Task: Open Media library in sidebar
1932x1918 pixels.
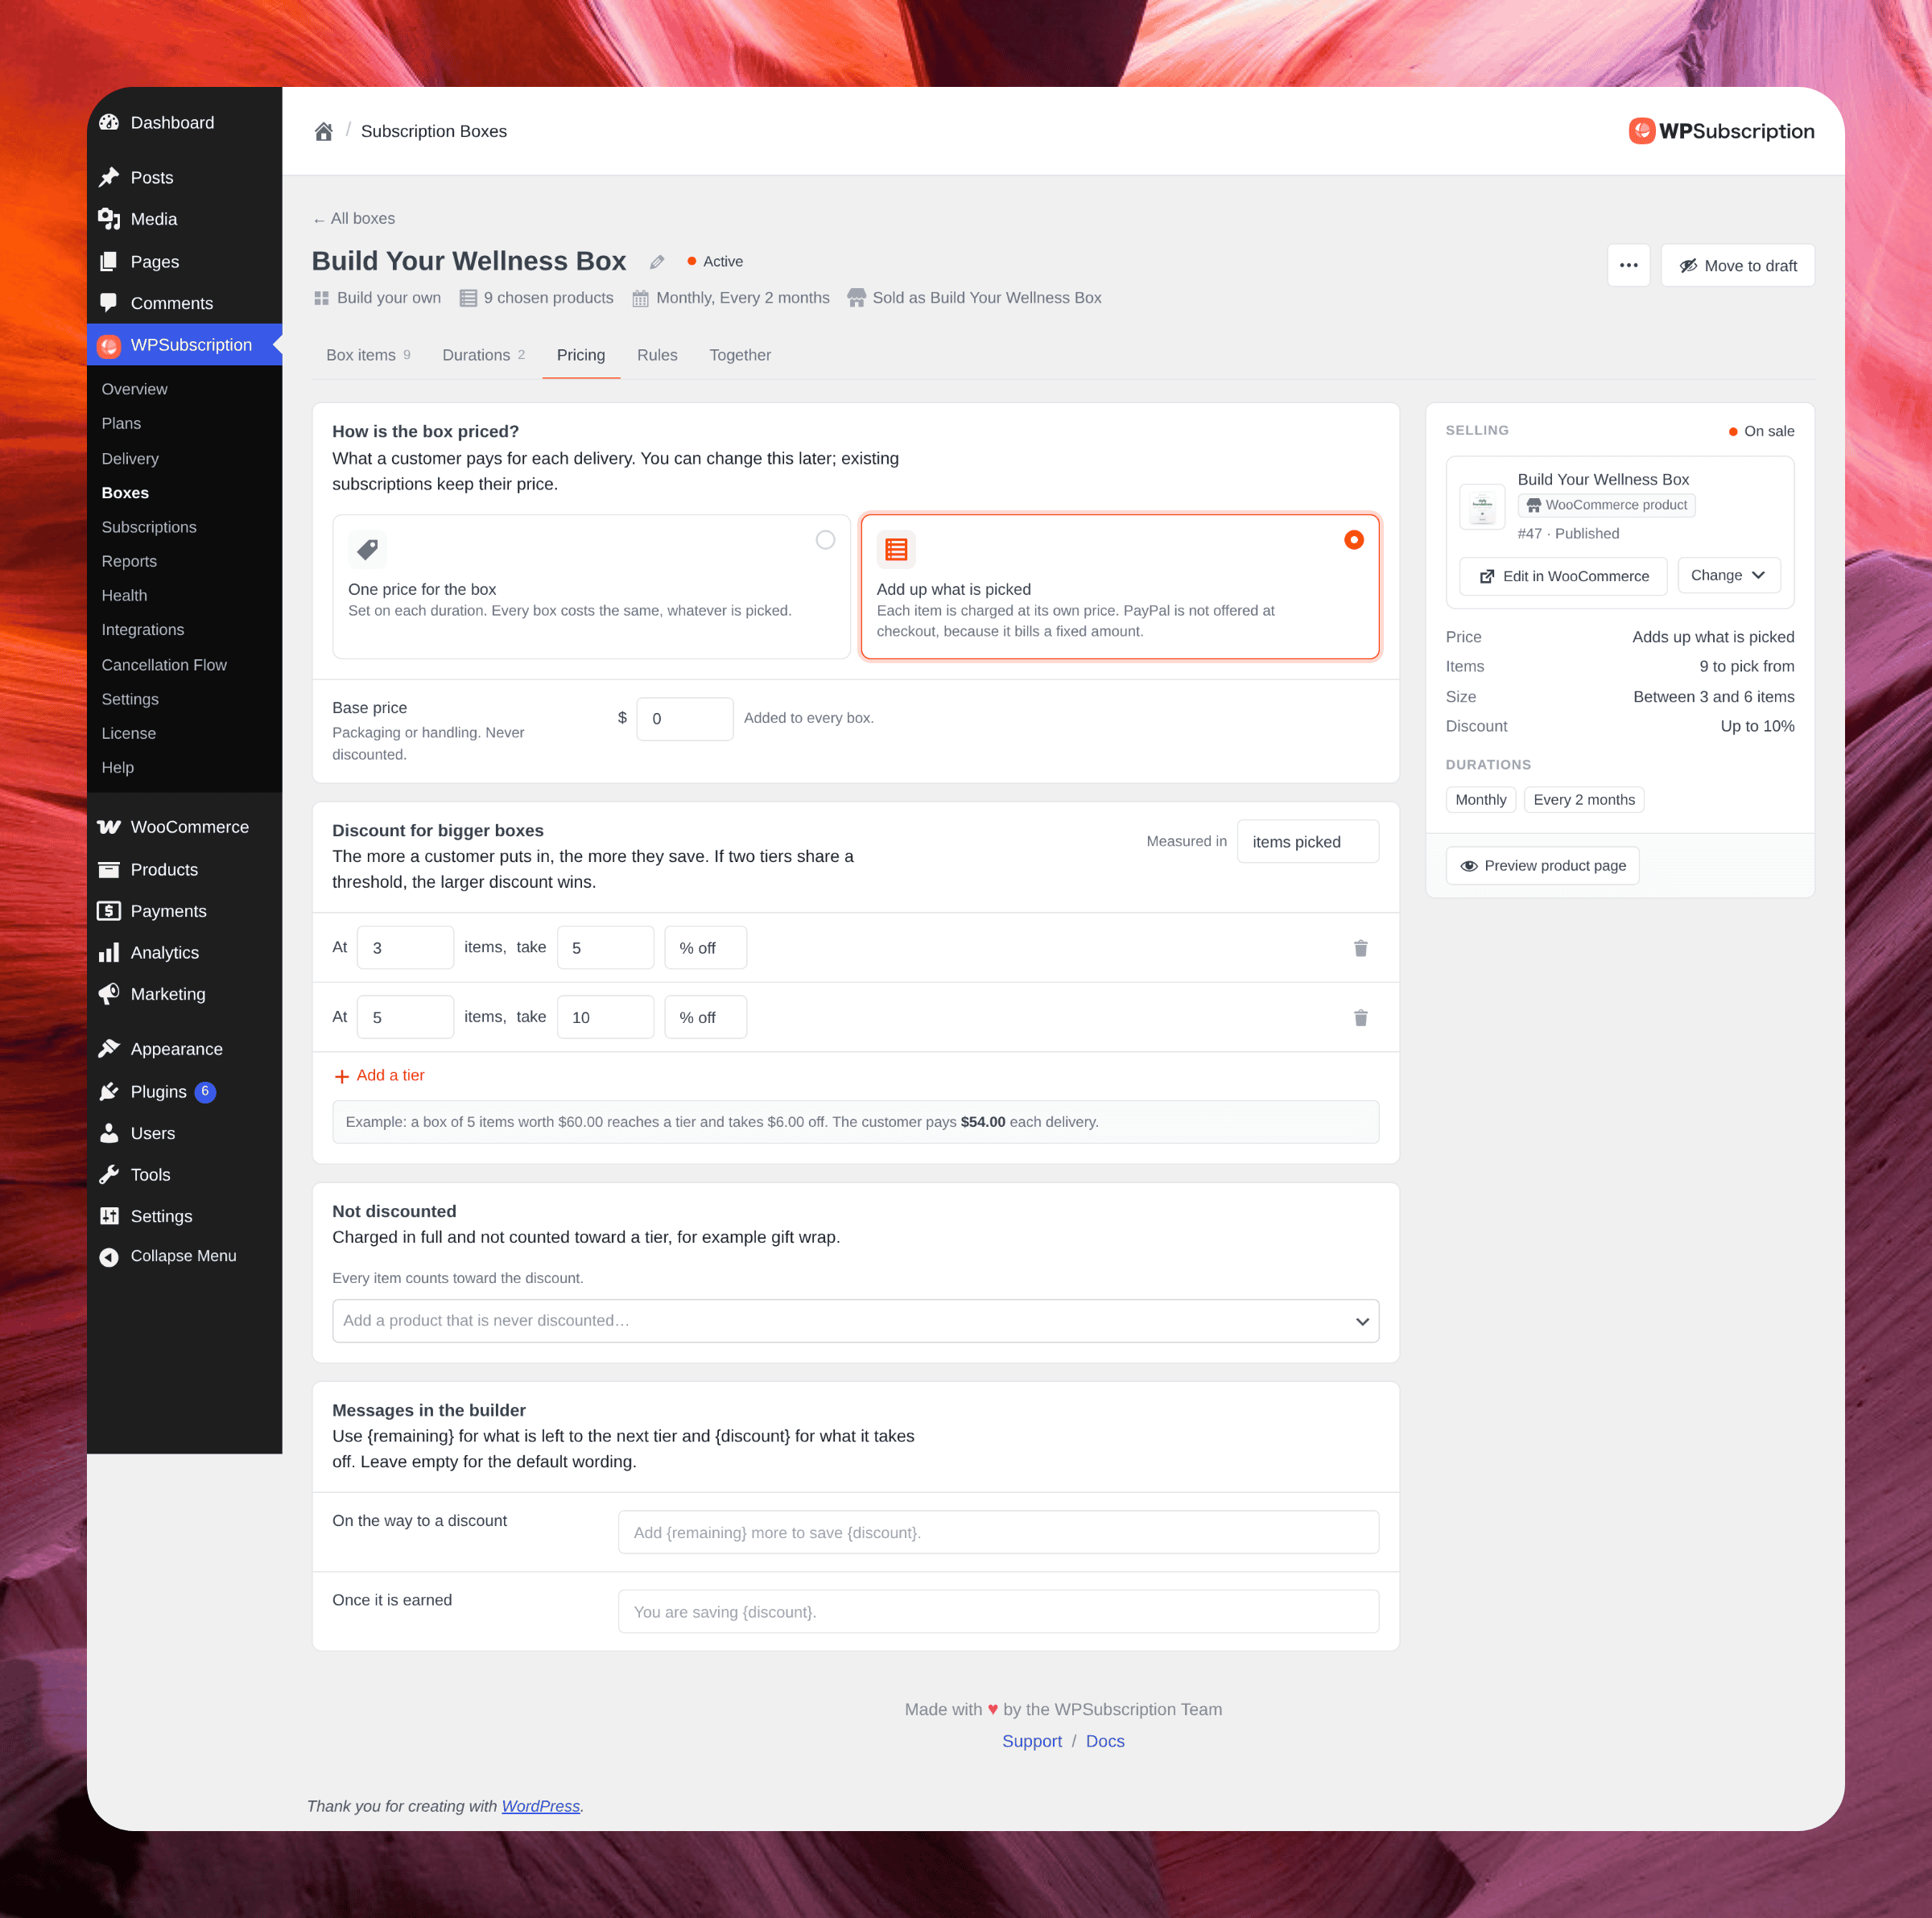Action: tap(184, 219)
